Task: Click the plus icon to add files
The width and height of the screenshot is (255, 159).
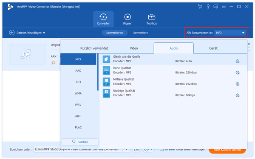Action: [12, 33]
